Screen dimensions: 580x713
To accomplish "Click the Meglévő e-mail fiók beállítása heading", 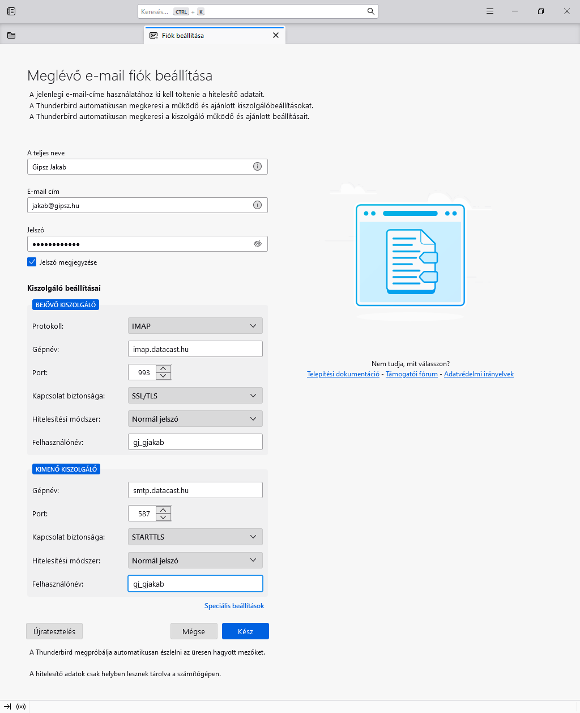I will pyautogui.click(x=120, y=76).
